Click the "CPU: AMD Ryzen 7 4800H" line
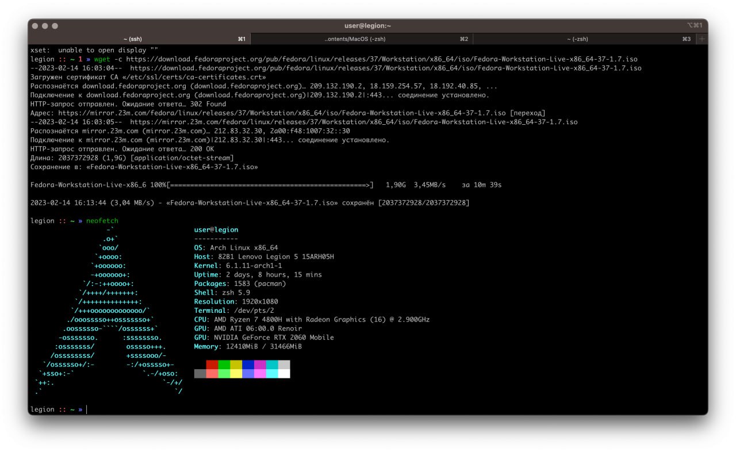 tap(312, 320)
